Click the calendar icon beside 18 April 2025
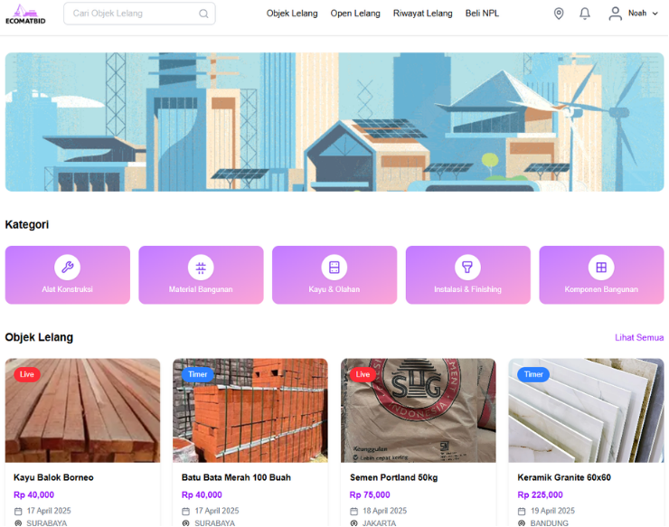 [x=353, y=512]
